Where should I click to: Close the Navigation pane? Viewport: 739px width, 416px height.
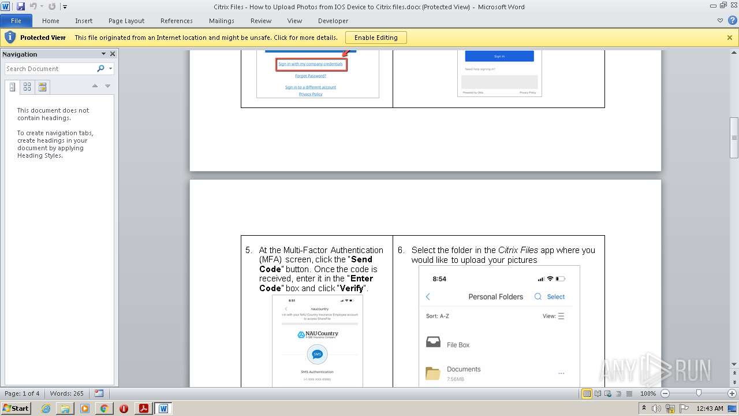(113, 54)
